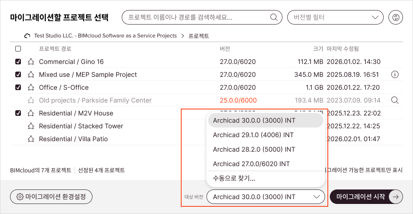The image size is (413, 214).
Task: Toggle the select-all checkbox in header
Action: 18,49
